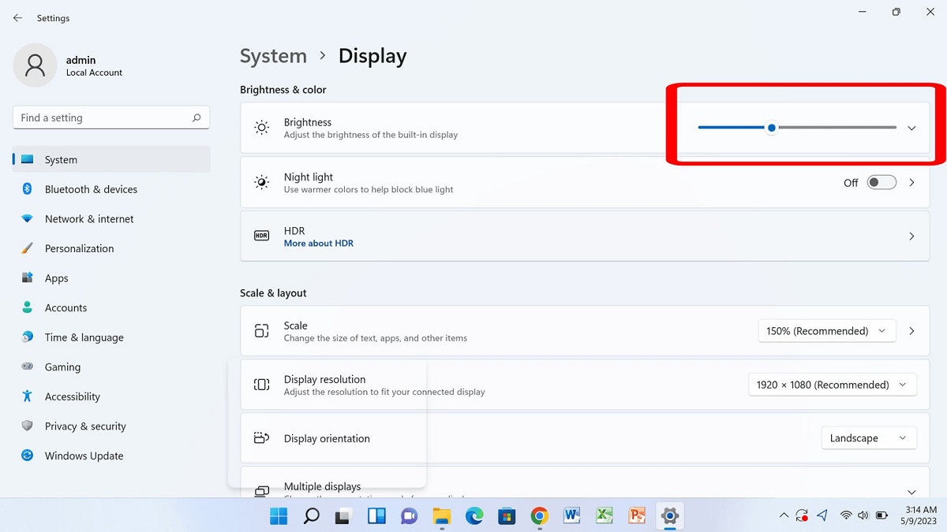Open the Scale 150% dropdown
Viewport: 947px width, 532px height.
coord(826,330)
